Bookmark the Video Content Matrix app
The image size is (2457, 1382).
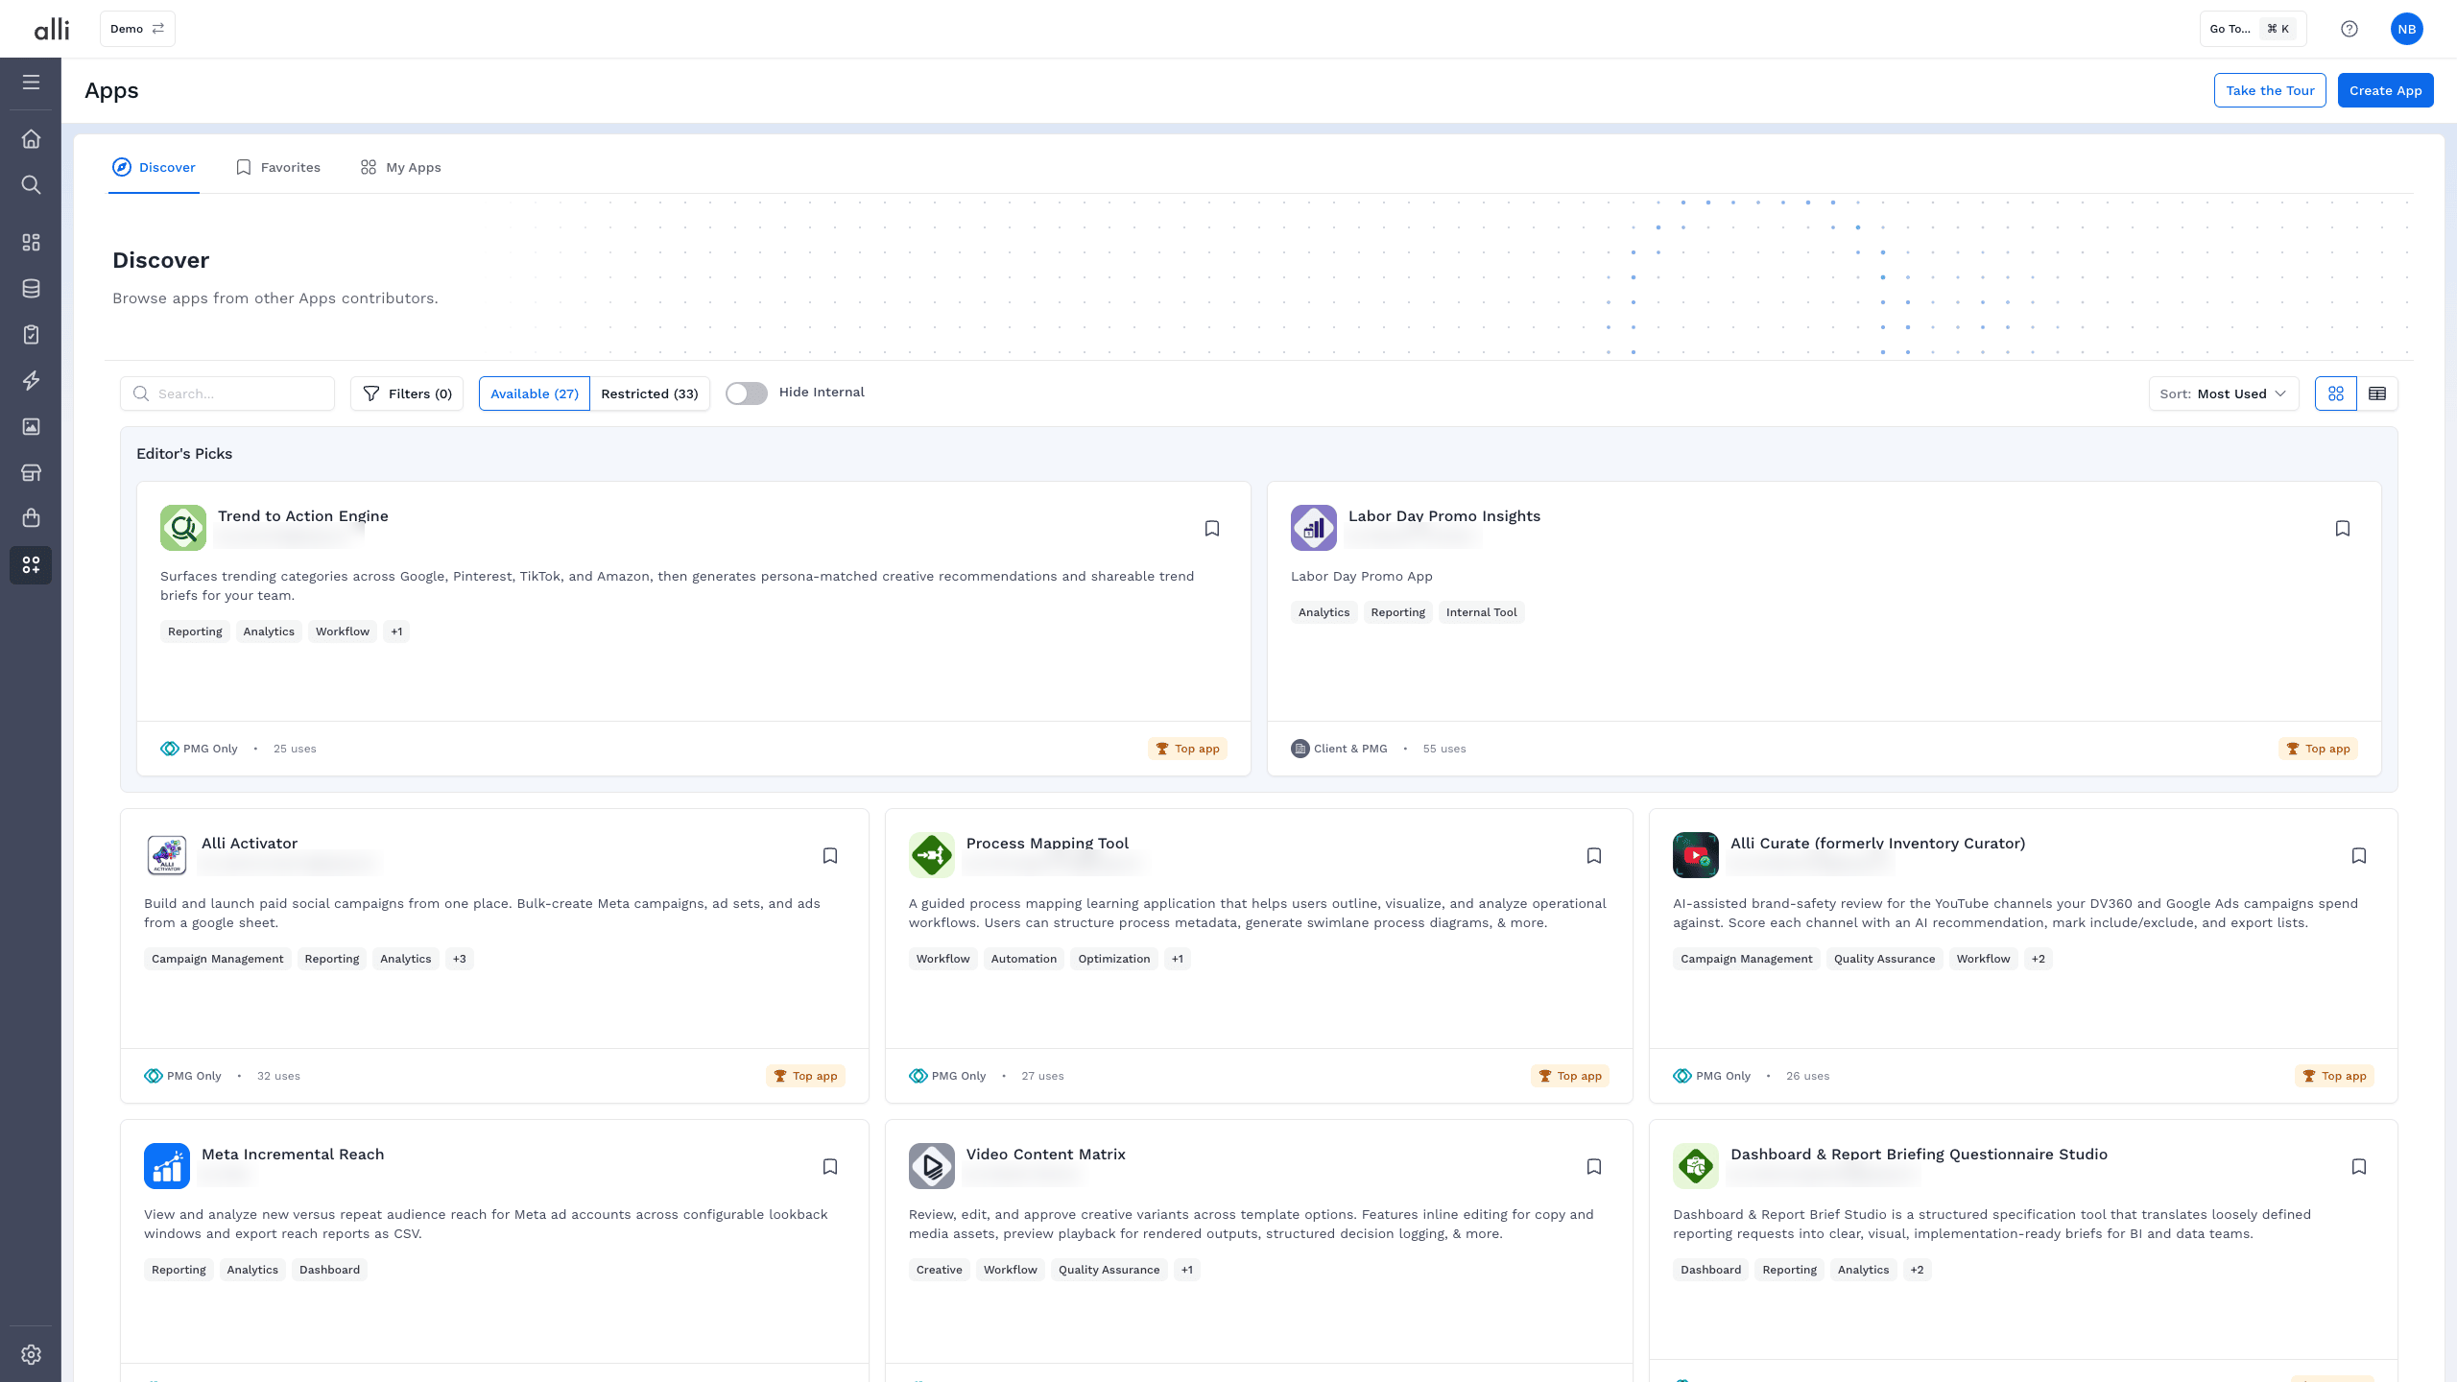click(x=1594, y=1167)
